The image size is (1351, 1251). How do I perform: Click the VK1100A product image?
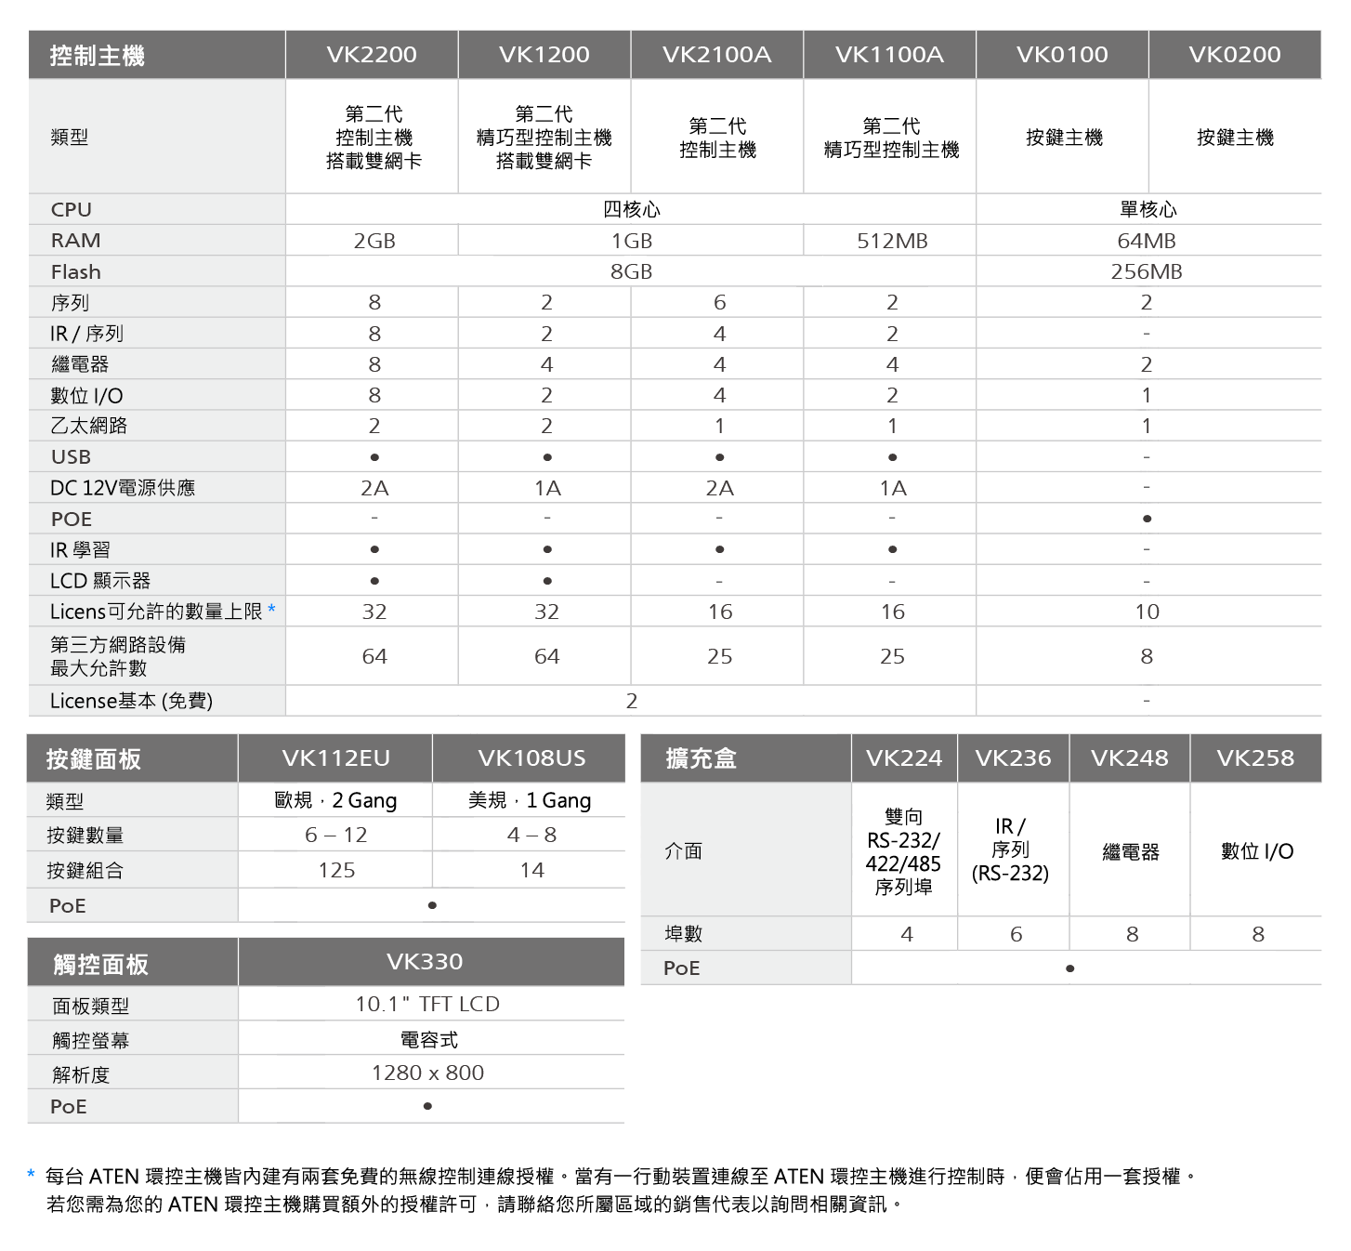coord(888,135)
